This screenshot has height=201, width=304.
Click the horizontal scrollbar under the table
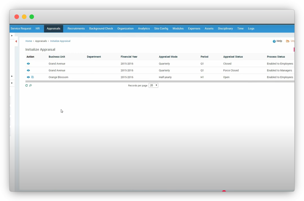160,81
